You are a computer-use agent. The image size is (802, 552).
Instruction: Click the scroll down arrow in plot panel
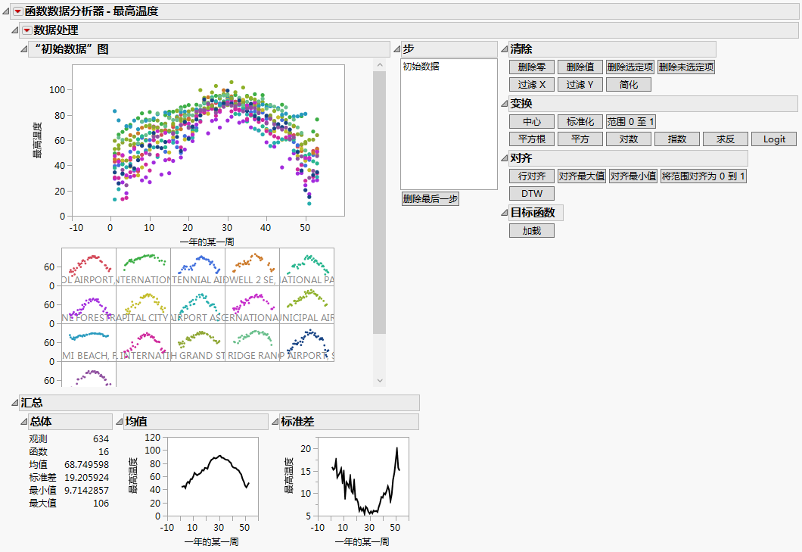380,380
